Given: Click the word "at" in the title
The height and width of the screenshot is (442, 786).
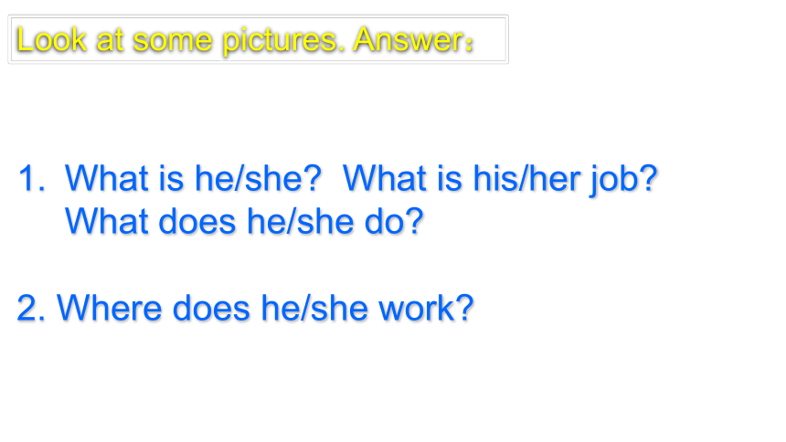Looking at the screenshot, I should coord(110,41).
